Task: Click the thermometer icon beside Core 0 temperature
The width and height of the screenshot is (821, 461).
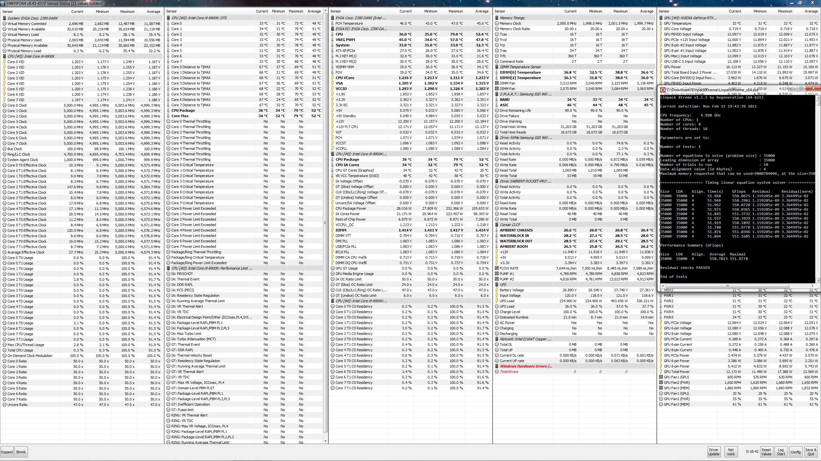Action: point(168,23)
